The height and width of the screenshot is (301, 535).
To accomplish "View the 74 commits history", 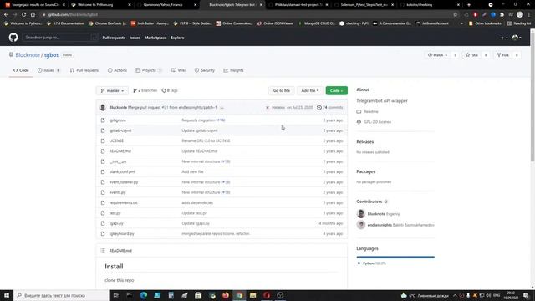I will [329, 108].
